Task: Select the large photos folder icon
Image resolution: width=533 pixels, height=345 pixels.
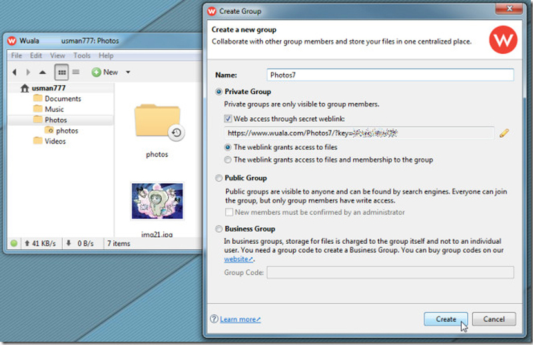Action: coord(157,121)
